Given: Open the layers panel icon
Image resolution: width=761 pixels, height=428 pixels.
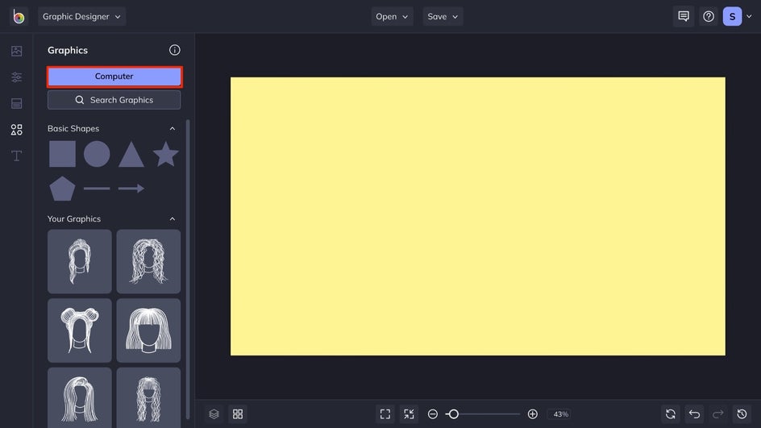Looking at the screenshot, I should (x=214, y=414).
